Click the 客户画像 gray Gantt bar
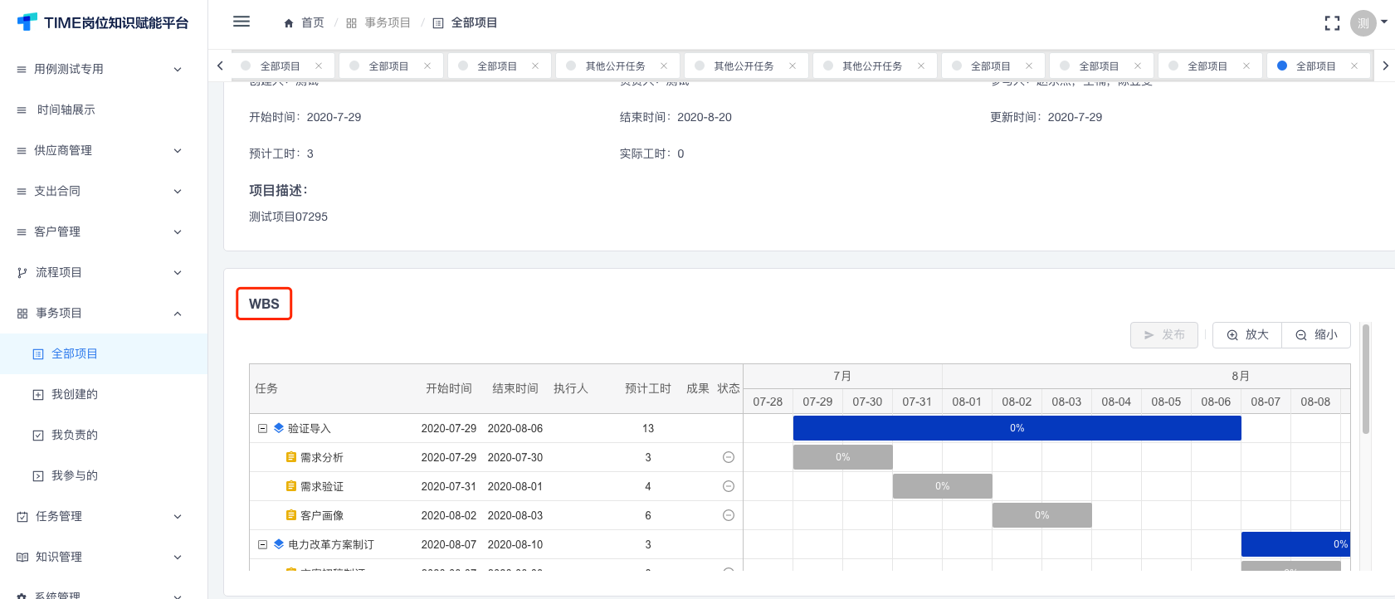Viewport: 1395px width, 599px height. [x=1042, y=515]
